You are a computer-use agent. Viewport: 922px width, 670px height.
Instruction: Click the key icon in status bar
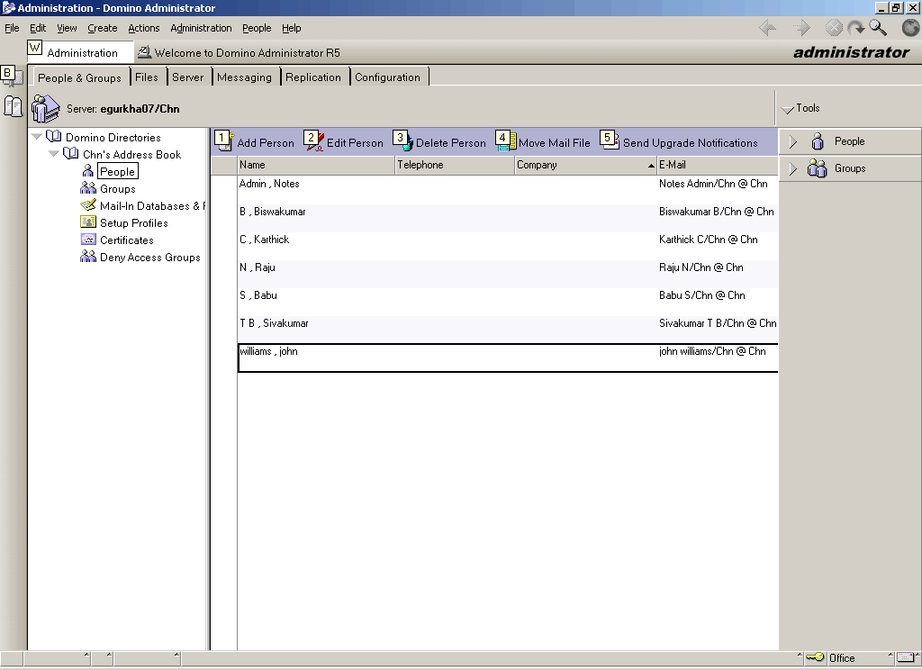point(815,657)
